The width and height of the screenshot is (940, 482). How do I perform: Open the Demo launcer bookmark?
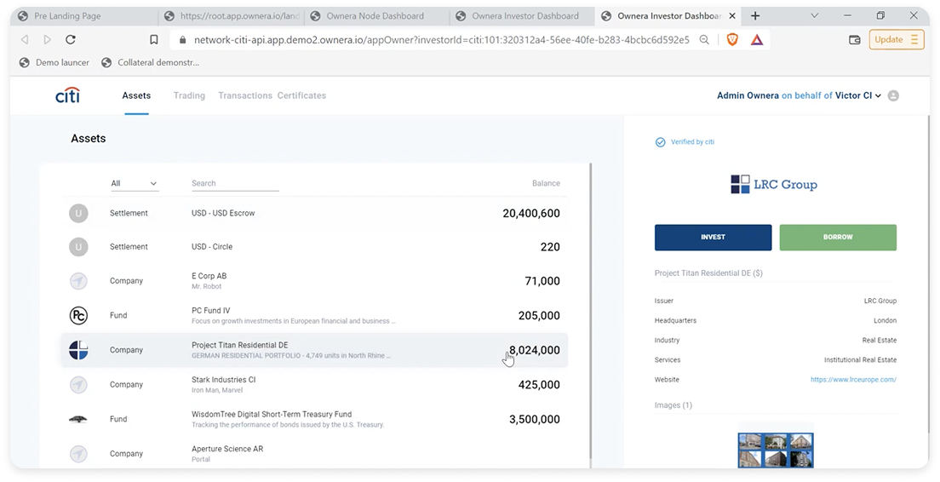[54, 62]
